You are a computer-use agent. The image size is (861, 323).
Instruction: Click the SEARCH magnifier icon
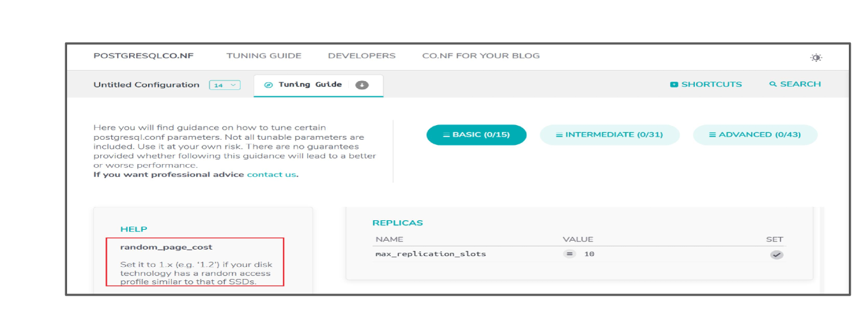(773, 84)
